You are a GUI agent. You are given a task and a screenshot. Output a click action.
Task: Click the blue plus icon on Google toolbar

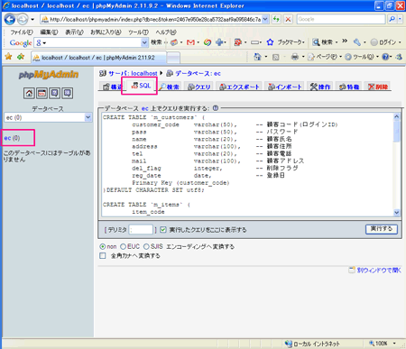tap(219, 42)
